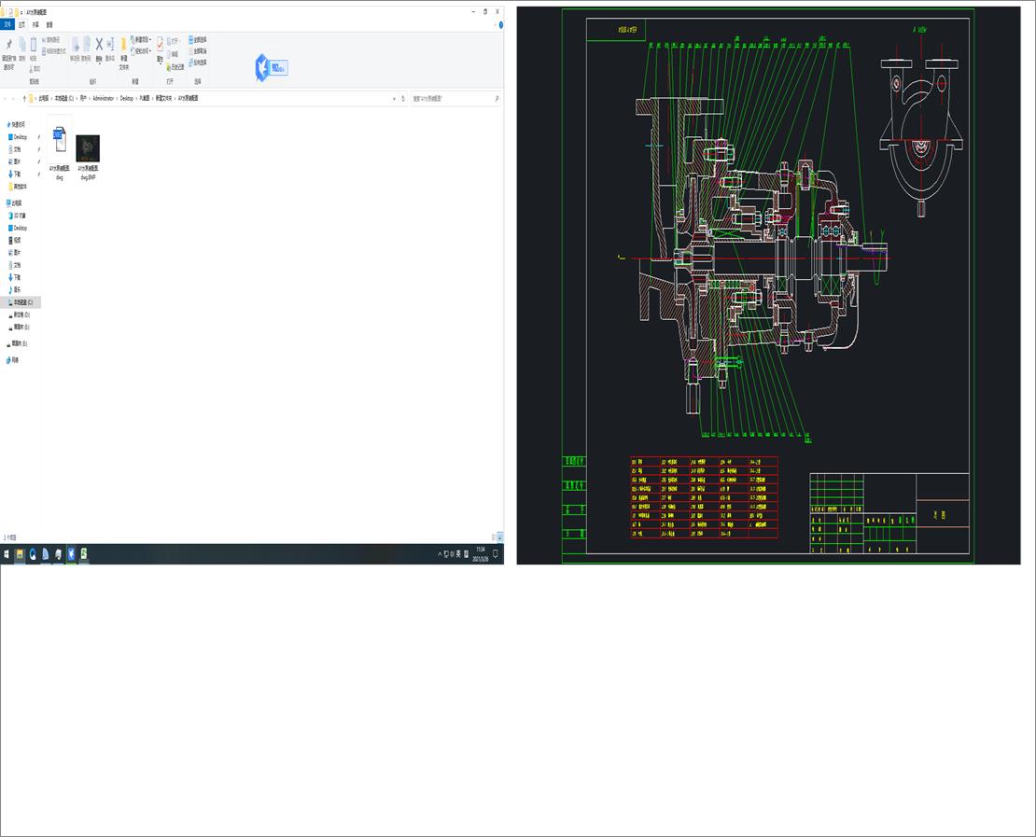Click Administrator in the breadcrumb path
Image resolution: width=1036 pixels, height=837 pixels.
click(103, 98)
